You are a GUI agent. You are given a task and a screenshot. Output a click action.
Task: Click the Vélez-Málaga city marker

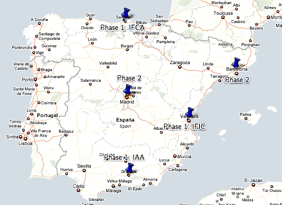(119, 185)
